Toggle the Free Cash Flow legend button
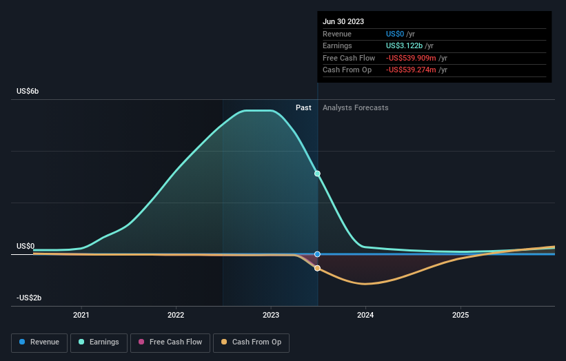 (170, 342)
